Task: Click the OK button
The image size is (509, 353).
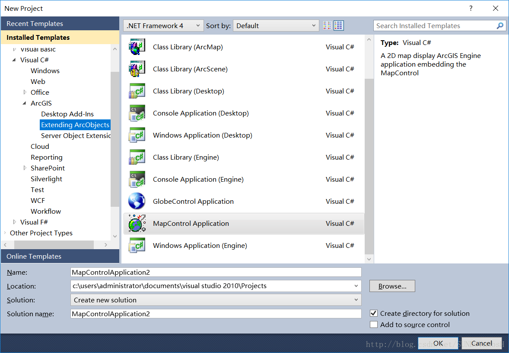Action: click(x=438, y=343)
